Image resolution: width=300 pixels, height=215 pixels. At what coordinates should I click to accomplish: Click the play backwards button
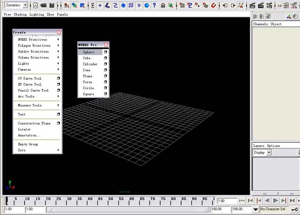[267, 201]
